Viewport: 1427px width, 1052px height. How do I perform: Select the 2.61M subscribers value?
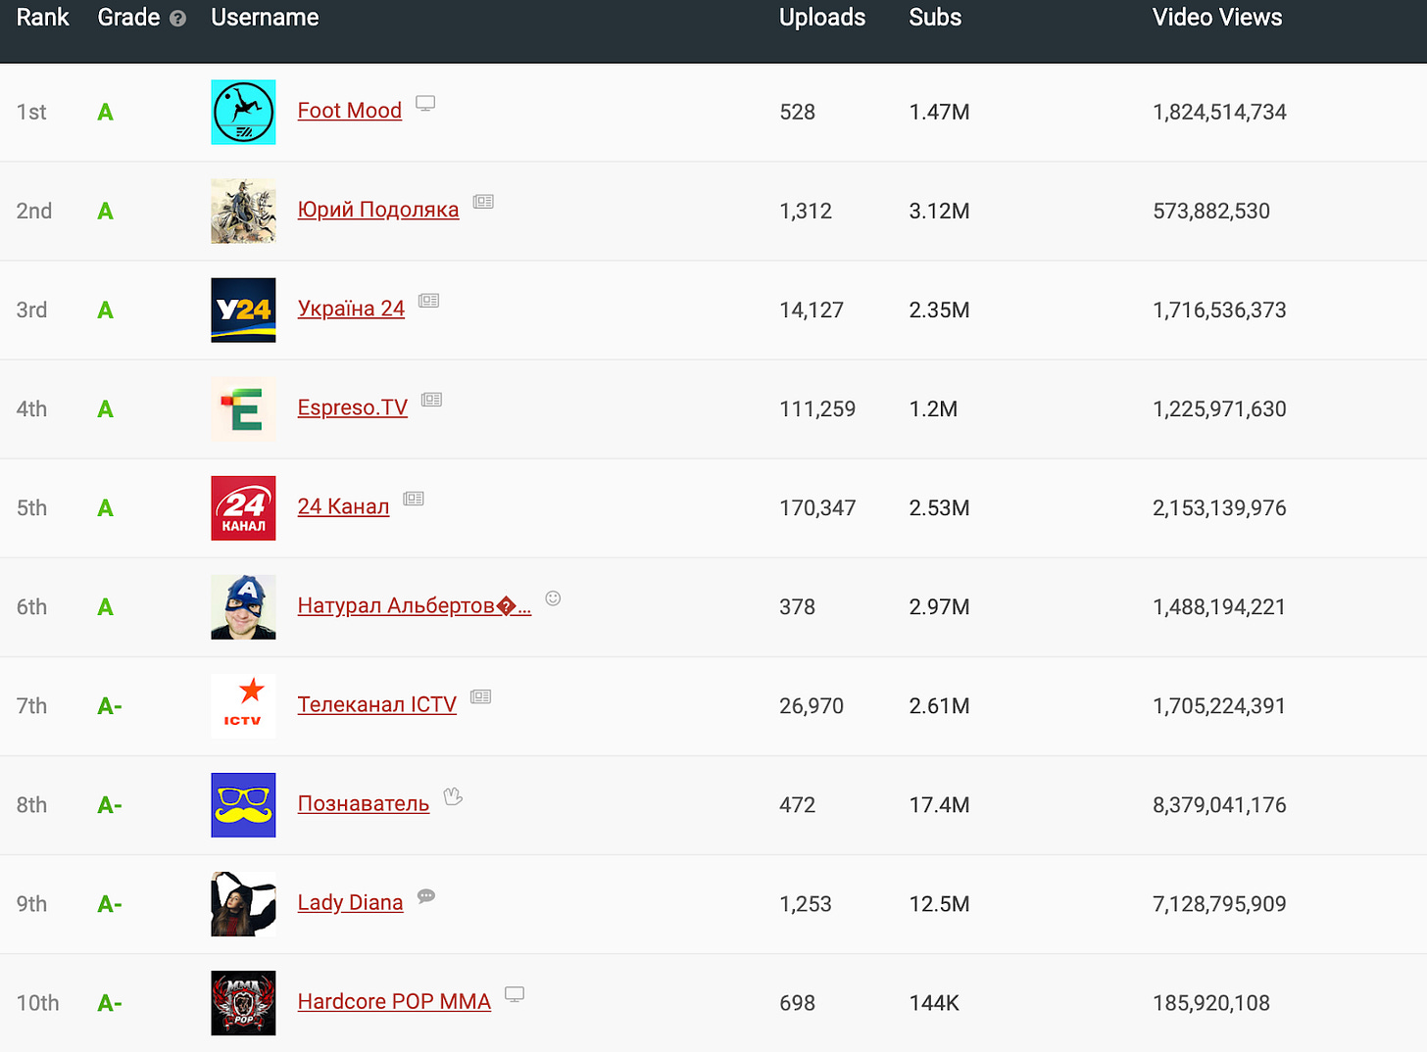pos(939,706)
